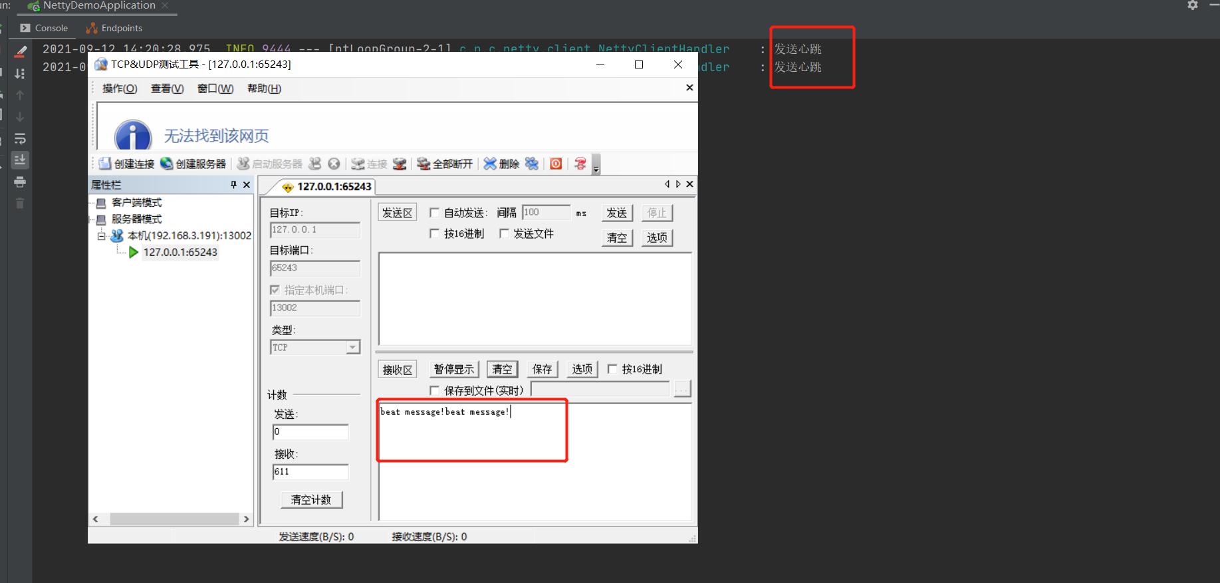Click the IDE clear-all trash icon

[20, 203]
